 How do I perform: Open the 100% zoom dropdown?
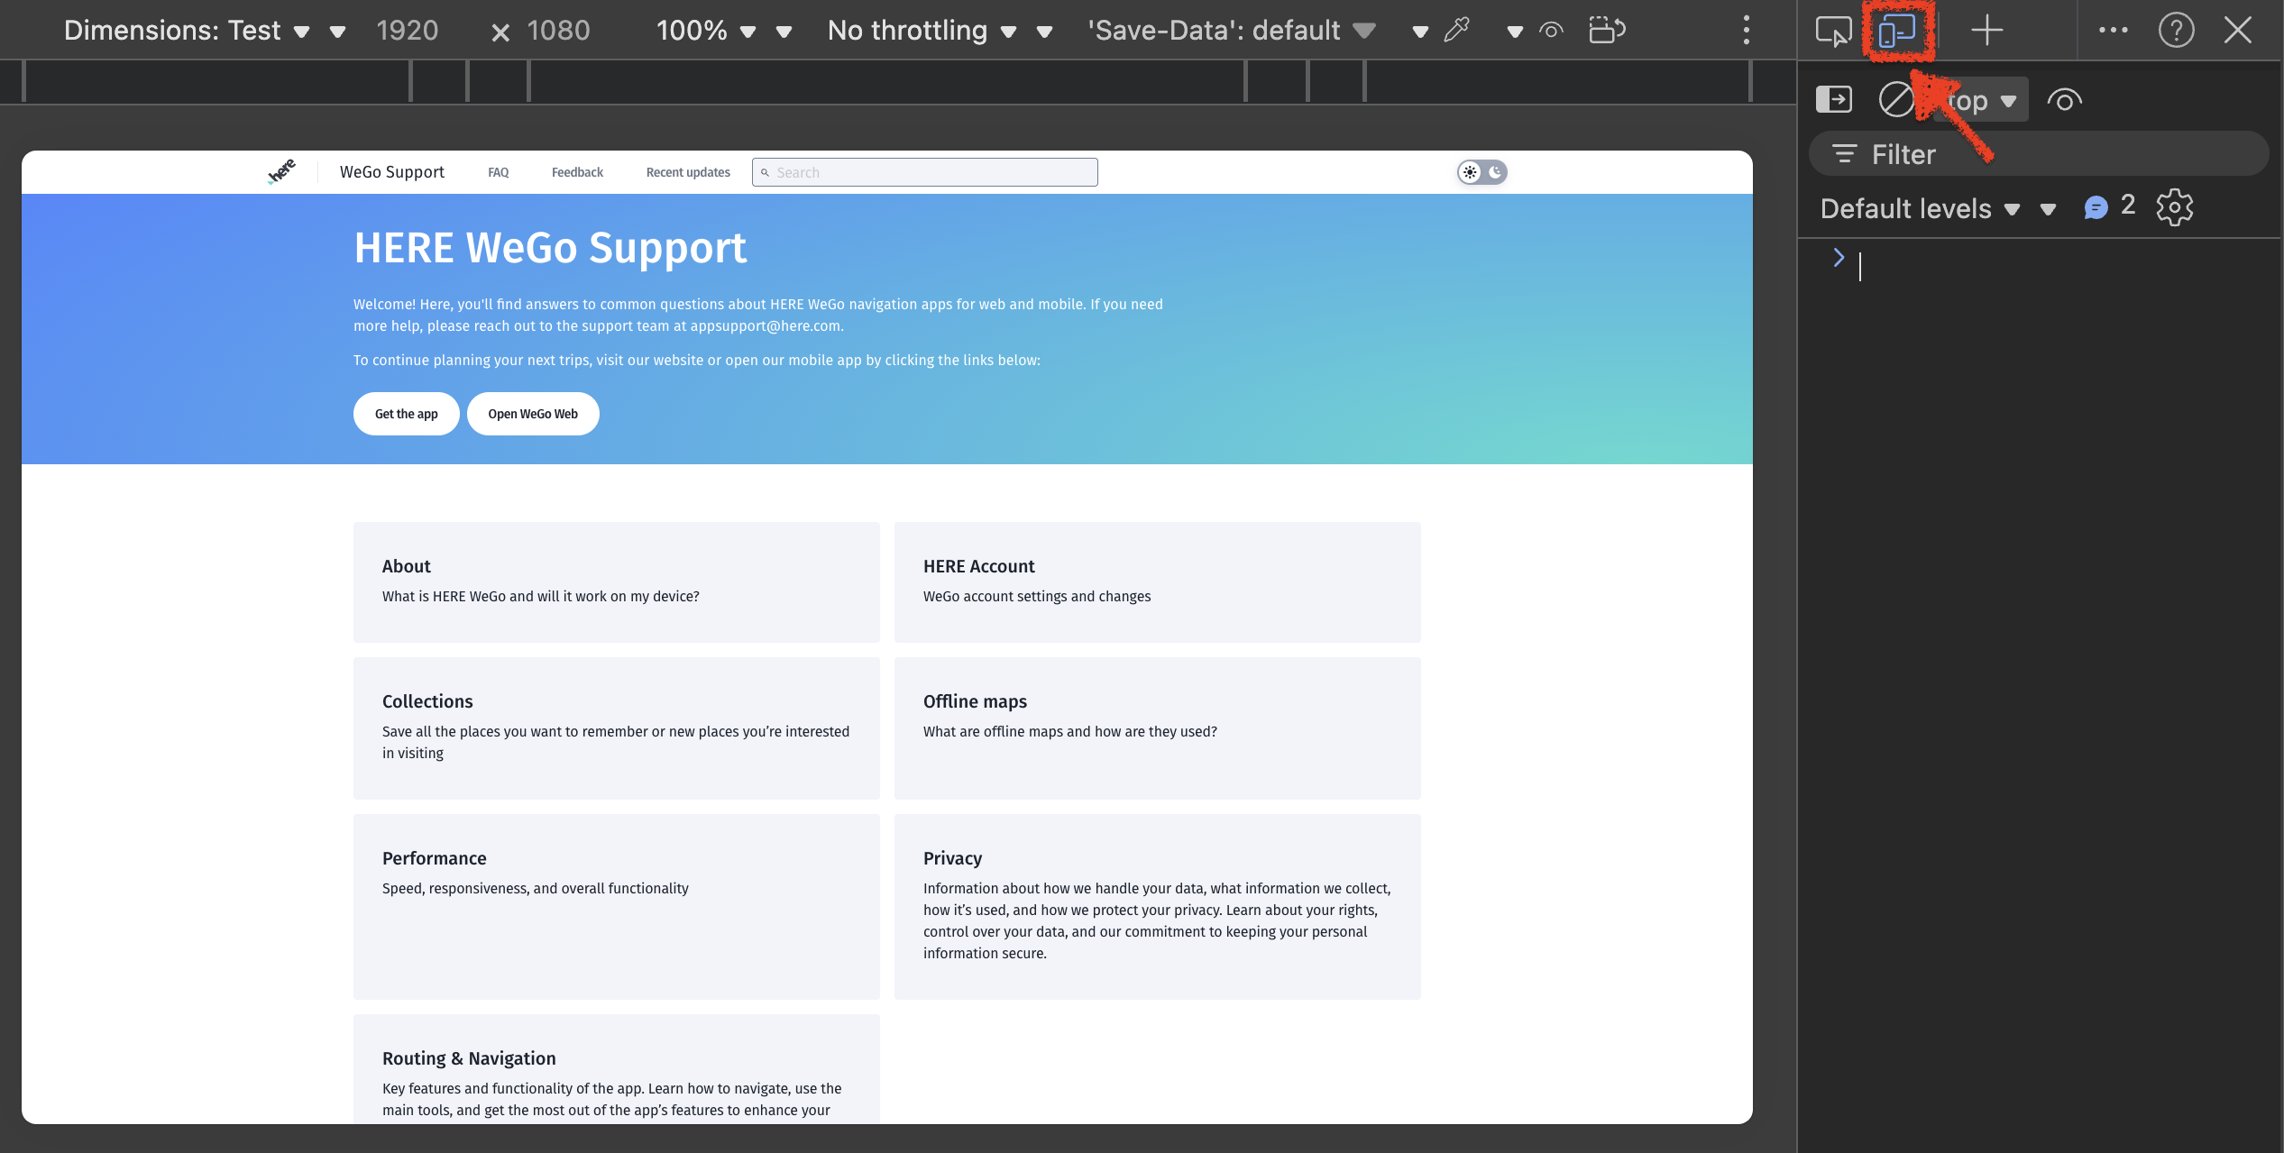point(706,31)
